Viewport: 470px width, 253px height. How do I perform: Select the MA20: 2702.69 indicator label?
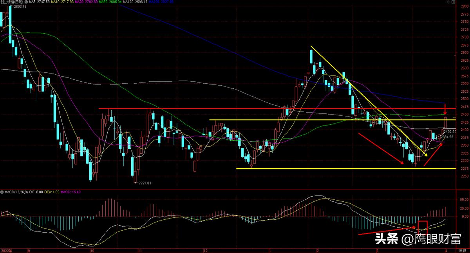tap(87, 2)
